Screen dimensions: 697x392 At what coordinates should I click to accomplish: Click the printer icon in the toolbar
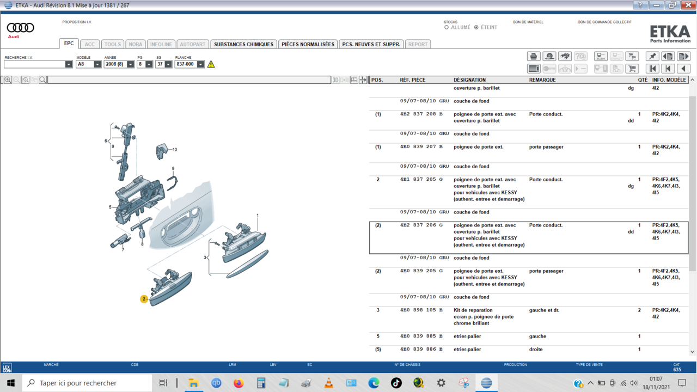click(534, 56)
